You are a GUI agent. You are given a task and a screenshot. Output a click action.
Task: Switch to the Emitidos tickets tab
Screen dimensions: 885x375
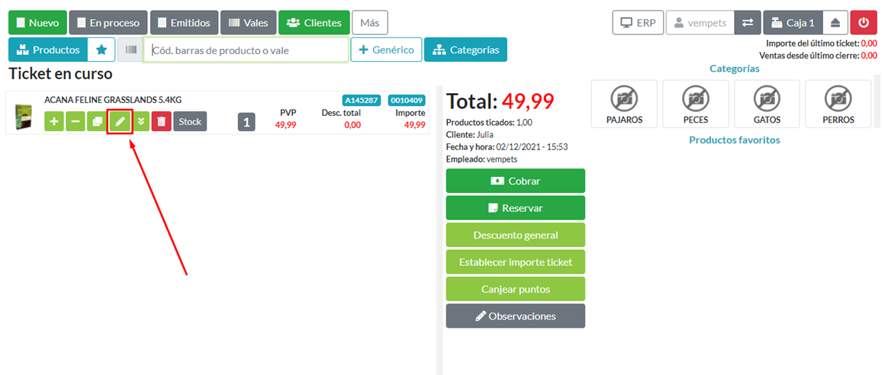tap(185, 23)
